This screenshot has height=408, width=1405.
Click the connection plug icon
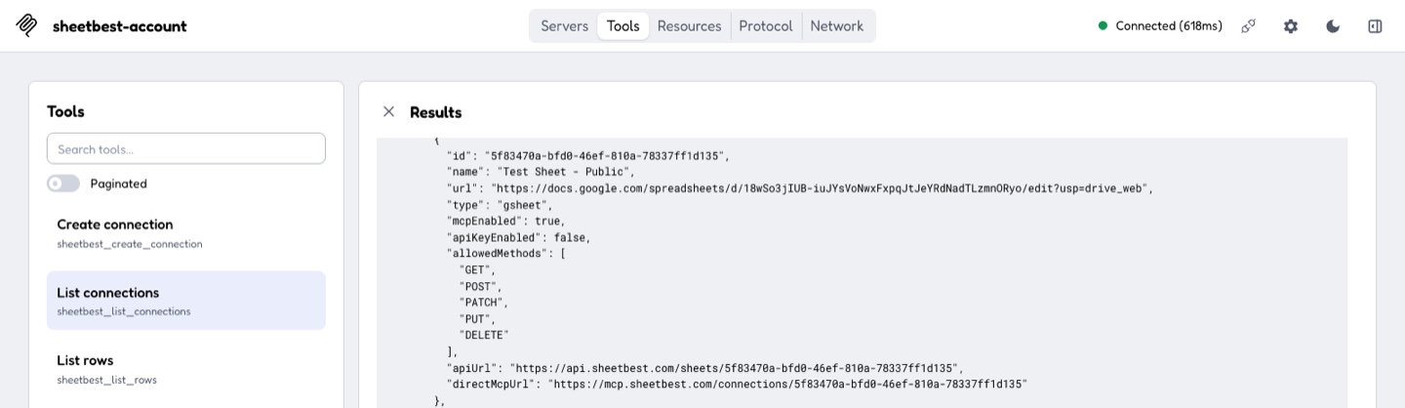pos(1248,26)
